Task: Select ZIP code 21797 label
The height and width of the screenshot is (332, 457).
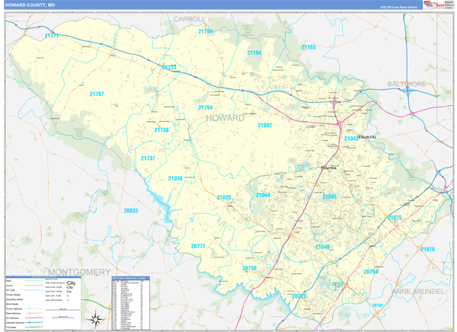Action: coord(96,94)
